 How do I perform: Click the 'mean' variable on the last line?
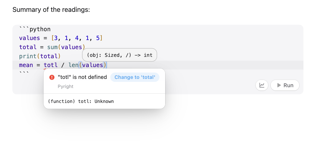[x=26, y=65]
